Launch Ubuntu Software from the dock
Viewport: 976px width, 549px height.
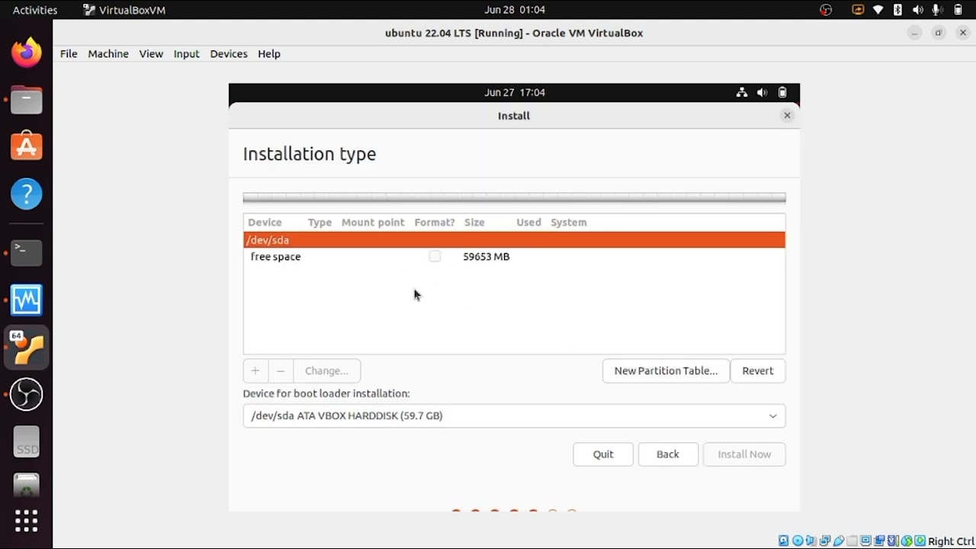(27, 146)
